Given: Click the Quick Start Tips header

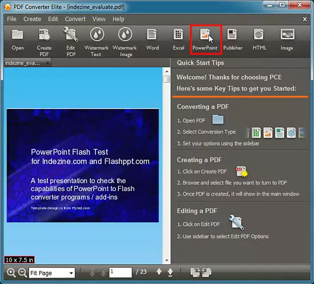Looking at the screenshot, I should coord(200,63).
